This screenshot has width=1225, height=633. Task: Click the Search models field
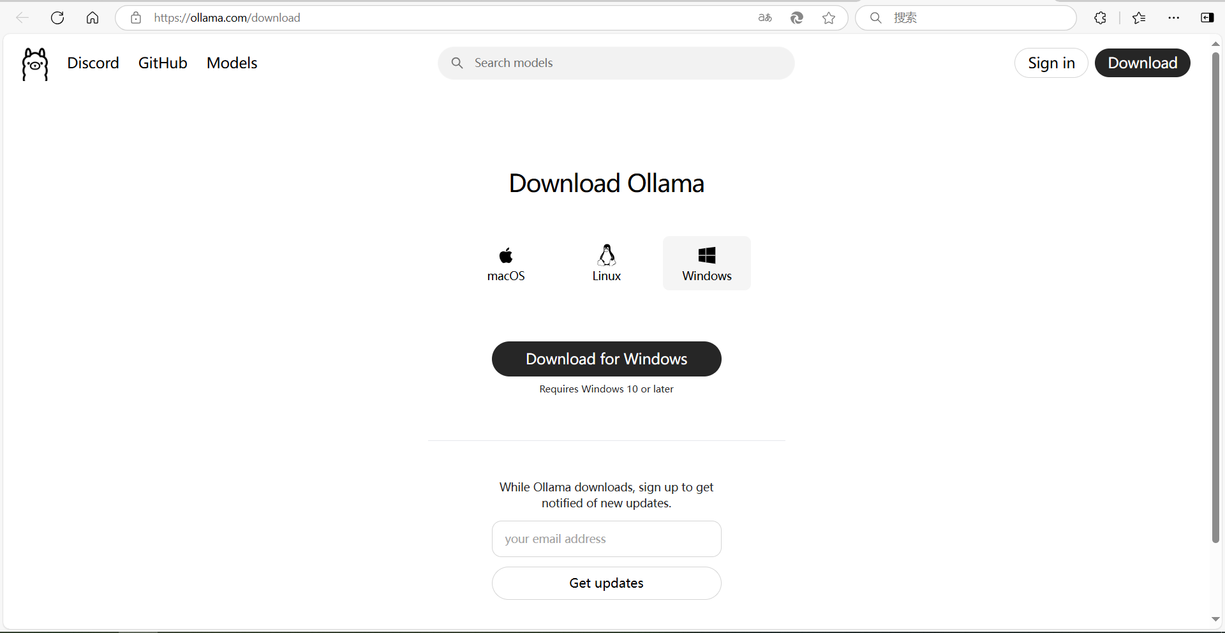click(x=616, y=63)
